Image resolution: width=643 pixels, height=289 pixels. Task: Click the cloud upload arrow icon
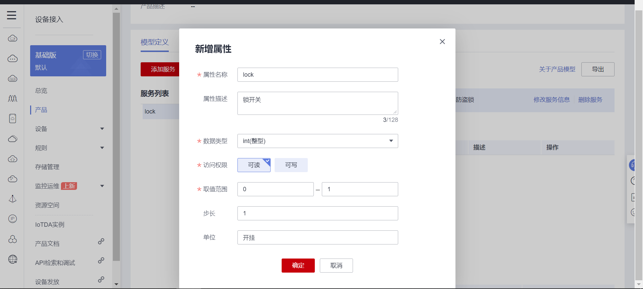pyautogui.click(x=12, y=159)
